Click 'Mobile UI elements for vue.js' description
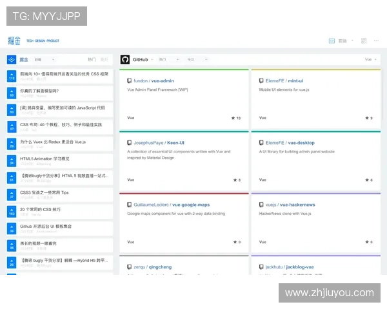 [x=284, y=89]
